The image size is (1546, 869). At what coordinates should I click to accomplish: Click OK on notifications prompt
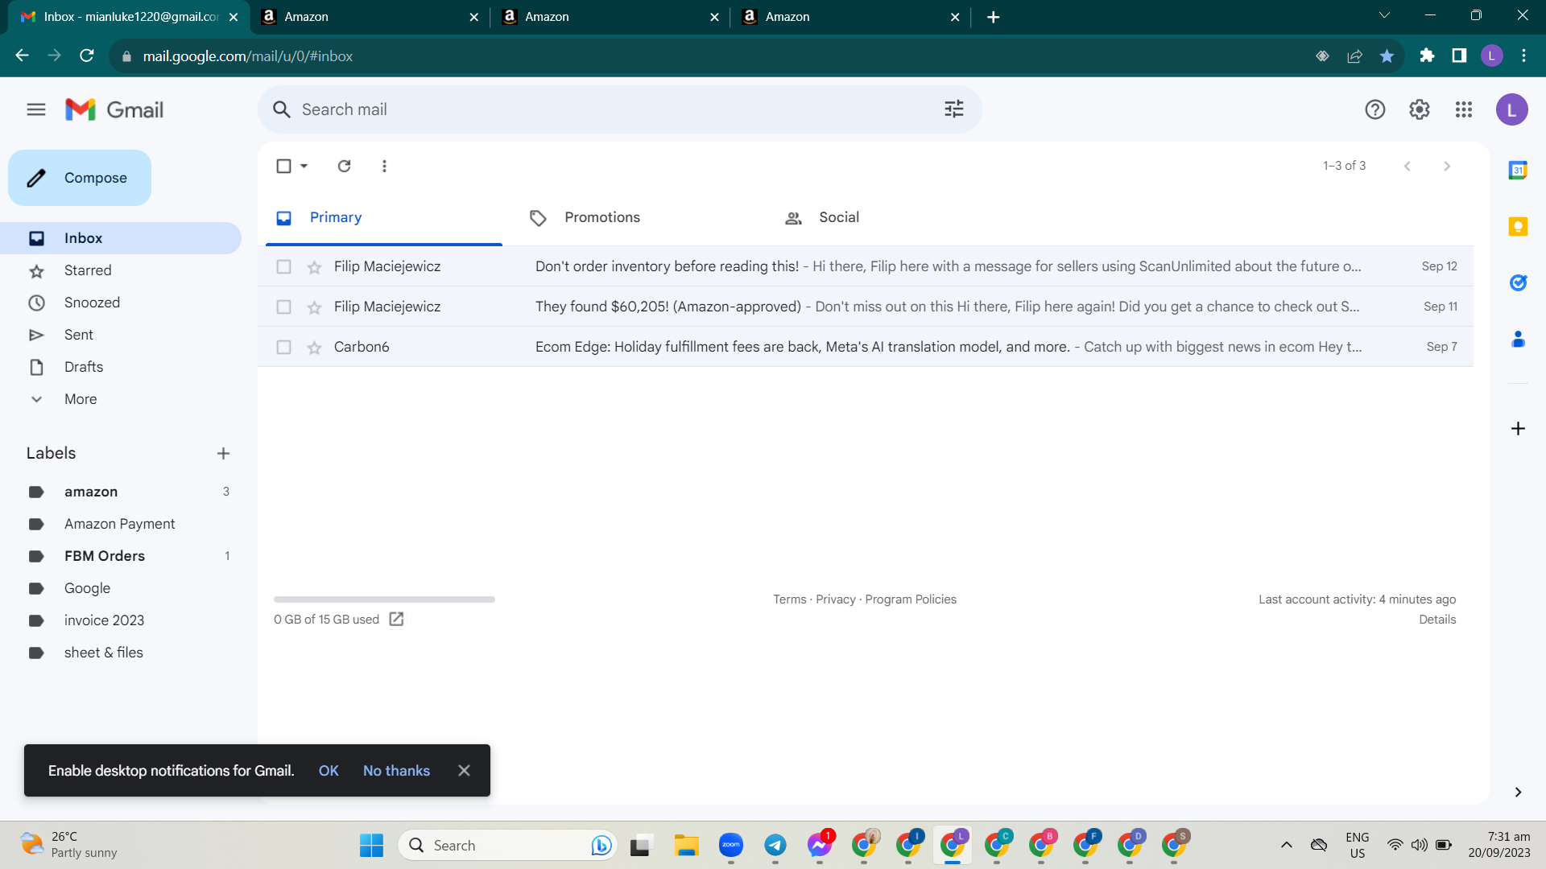tap(329, 771)
